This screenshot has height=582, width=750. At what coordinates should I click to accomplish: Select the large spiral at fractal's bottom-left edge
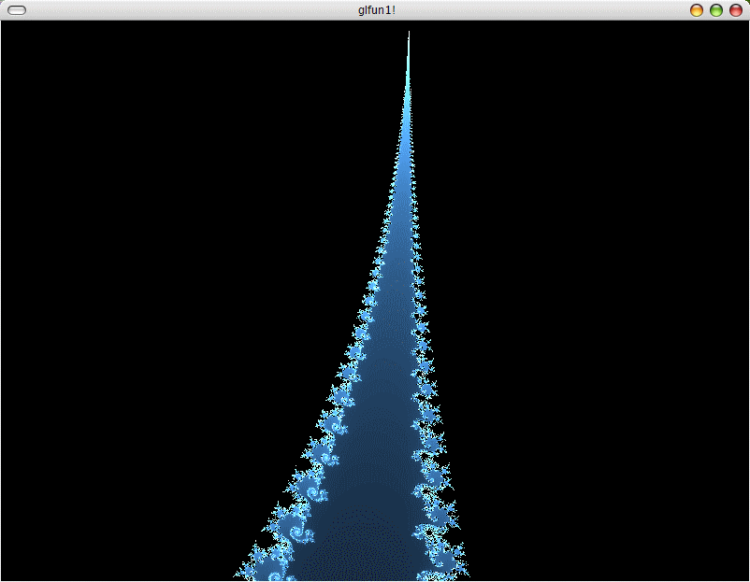coord(273,562)
